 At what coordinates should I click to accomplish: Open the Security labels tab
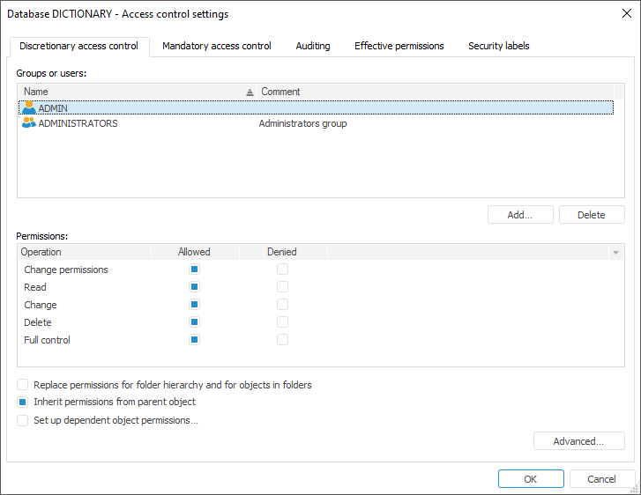pos(498,46)
